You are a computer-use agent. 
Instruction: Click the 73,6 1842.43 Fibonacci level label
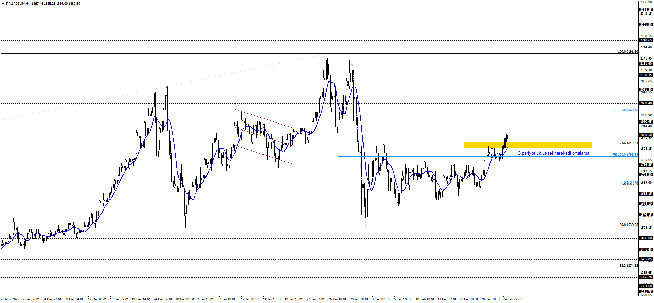[x=628, y=143]
